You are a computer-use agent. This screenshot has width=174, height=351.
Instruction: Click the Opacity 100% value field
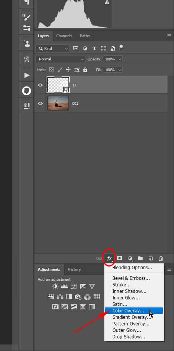click(x=110, y=59)
